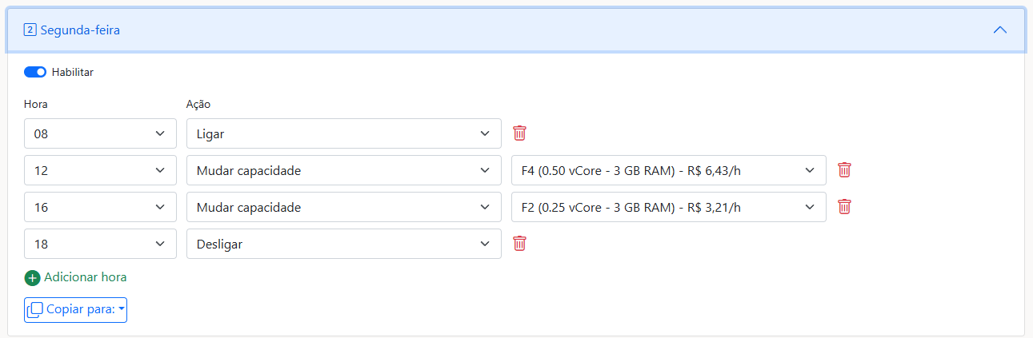The height and width of the screenshot is (338, 1033).
Task: Click the Segunda-feira header title
Action: [x=81, y=30]
